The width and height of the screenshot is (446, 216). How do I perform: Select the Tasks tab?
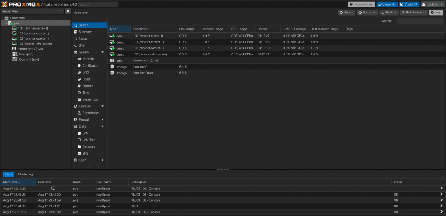point(9,175)
